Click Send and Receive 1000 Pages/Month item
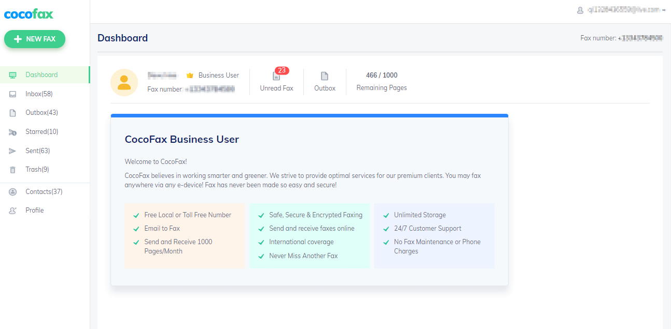Screen dimensions: 671x329 (178, 247)
